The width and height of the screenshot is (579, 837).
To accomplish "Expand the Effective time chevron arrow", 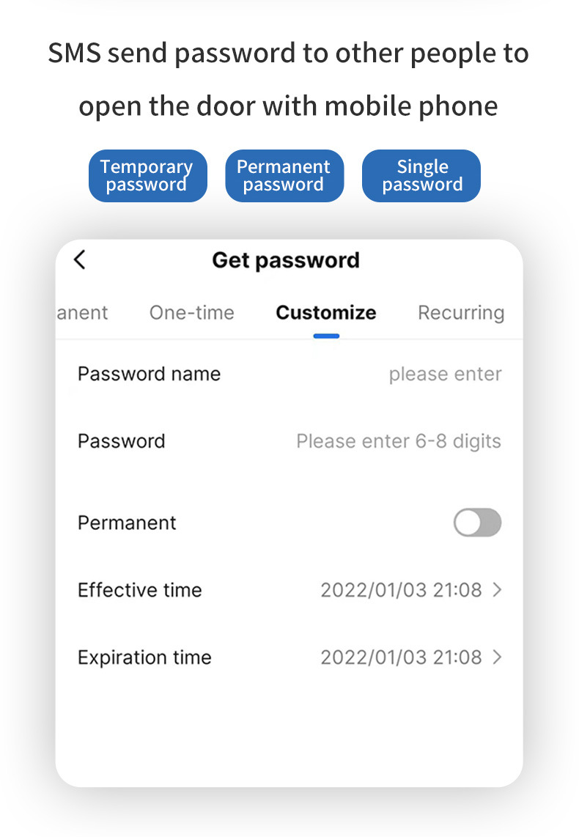I will point(497,590).
